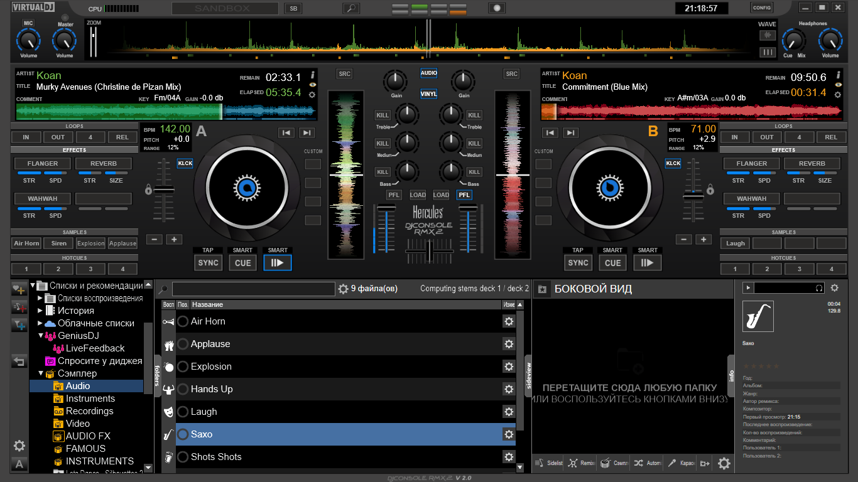Open file list options gear

coord(343,289)
